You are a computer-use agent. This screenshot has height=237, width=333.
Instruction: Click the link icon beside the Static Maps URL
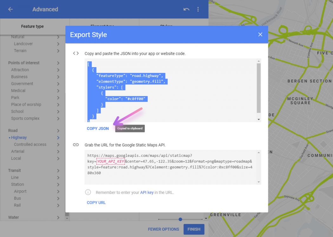point(75,144)
